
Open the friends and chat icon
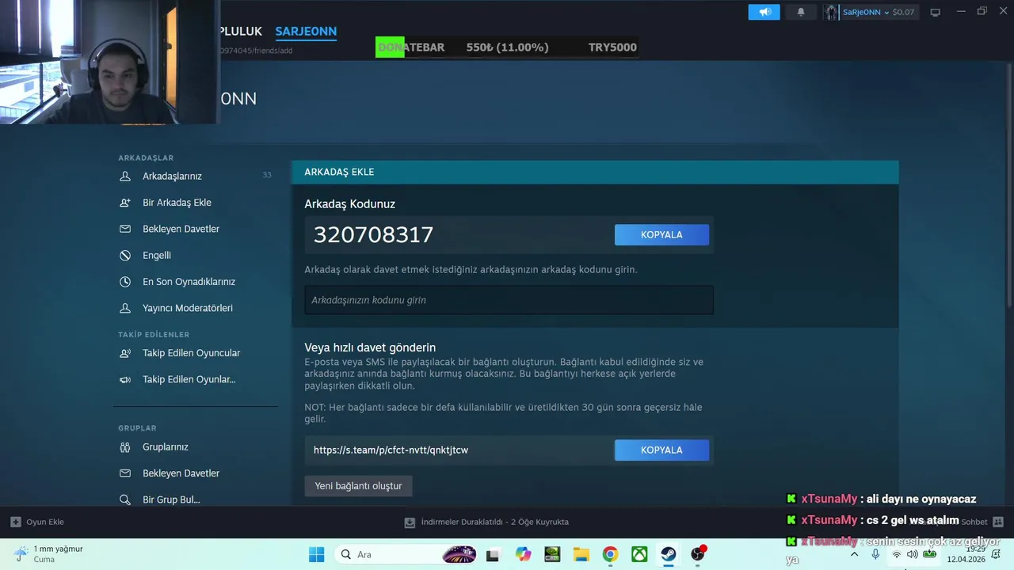click(997, 522)
